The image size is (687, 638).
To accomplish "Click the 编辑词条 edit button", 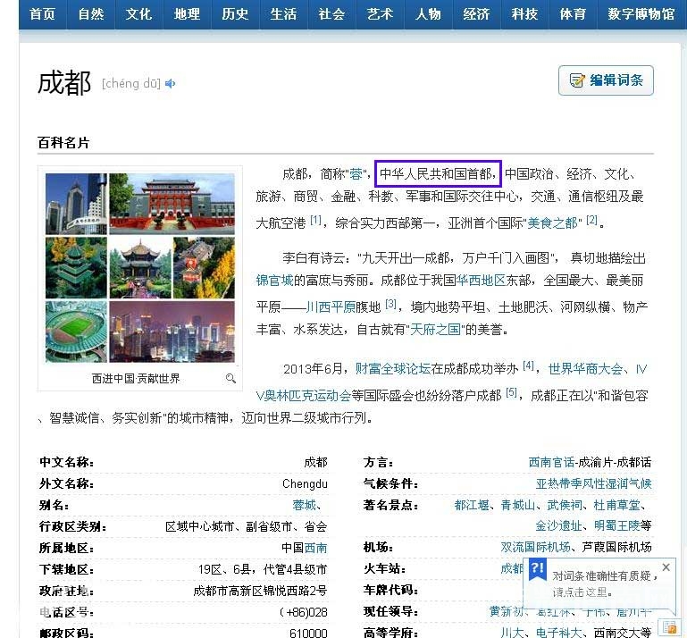I will coord(606,80).
